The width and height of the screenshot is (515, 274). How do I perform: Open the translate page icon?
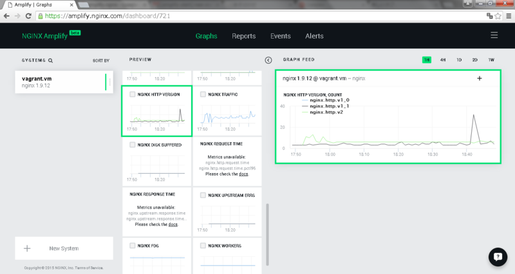[x=489, y=15]
